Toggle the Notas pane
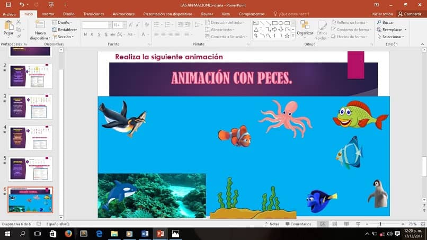 (x=272, y=224)
